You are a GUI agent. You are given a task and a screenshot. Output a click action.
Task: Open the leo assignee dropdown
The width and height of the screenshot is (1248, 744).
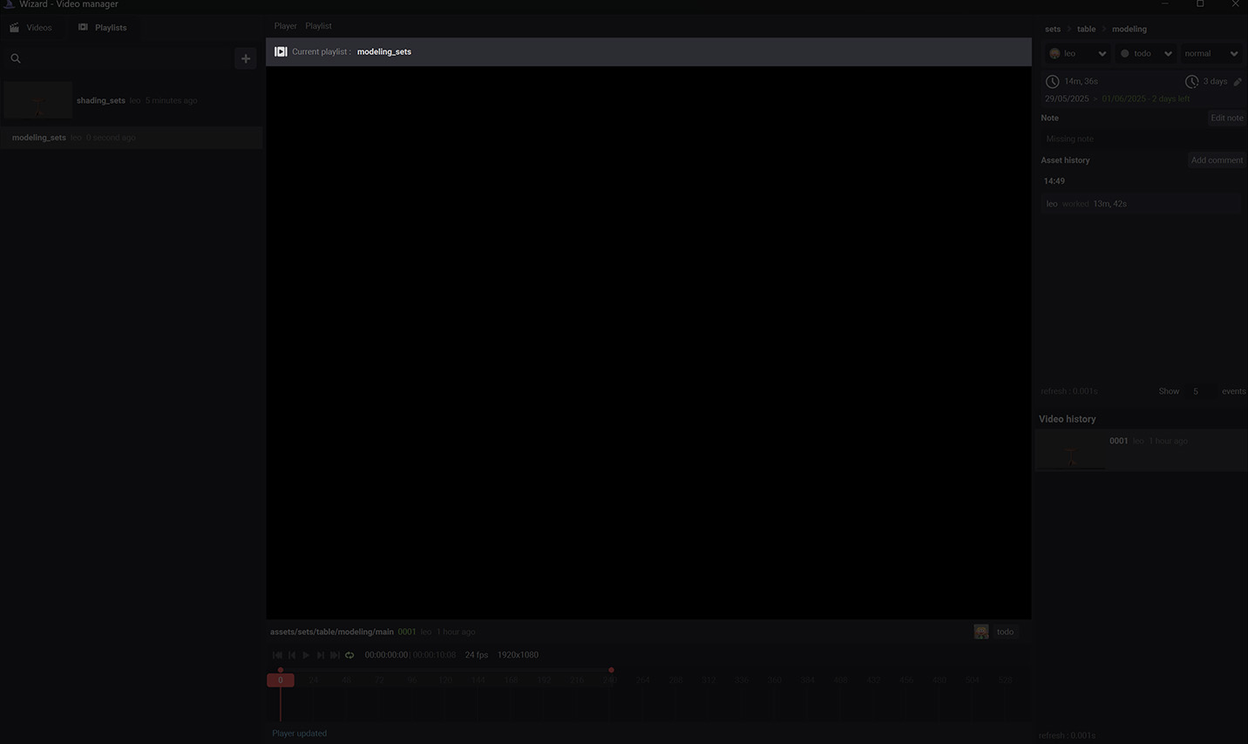[x=1077, y=54]
